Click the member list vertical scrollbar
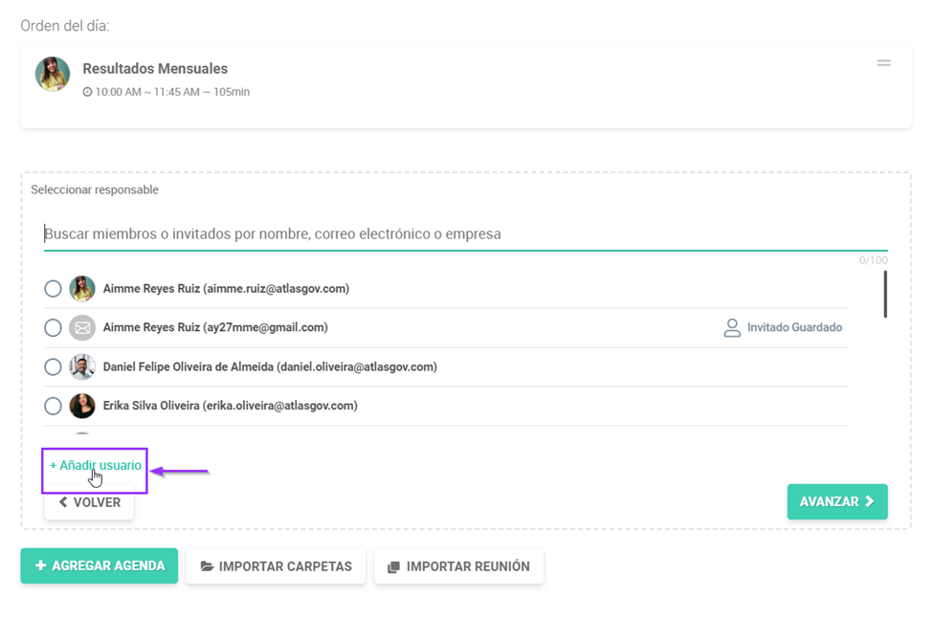 [885, 295]
